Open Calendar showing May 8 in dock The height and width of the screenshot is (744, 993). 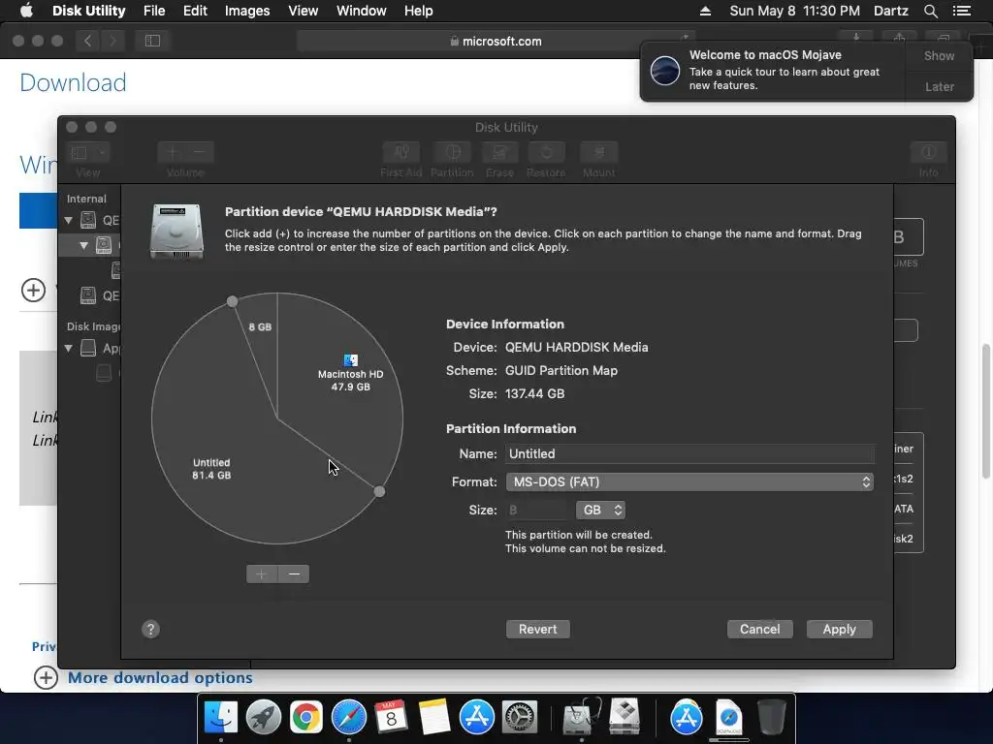point(392,717)
